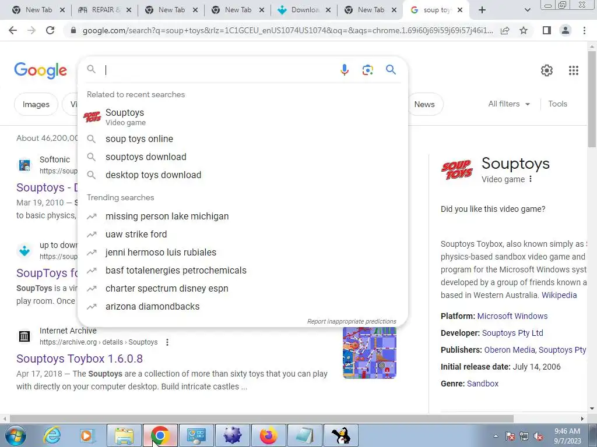Select trending 'jenni hermoso luis rubiales'

[243, 252]
